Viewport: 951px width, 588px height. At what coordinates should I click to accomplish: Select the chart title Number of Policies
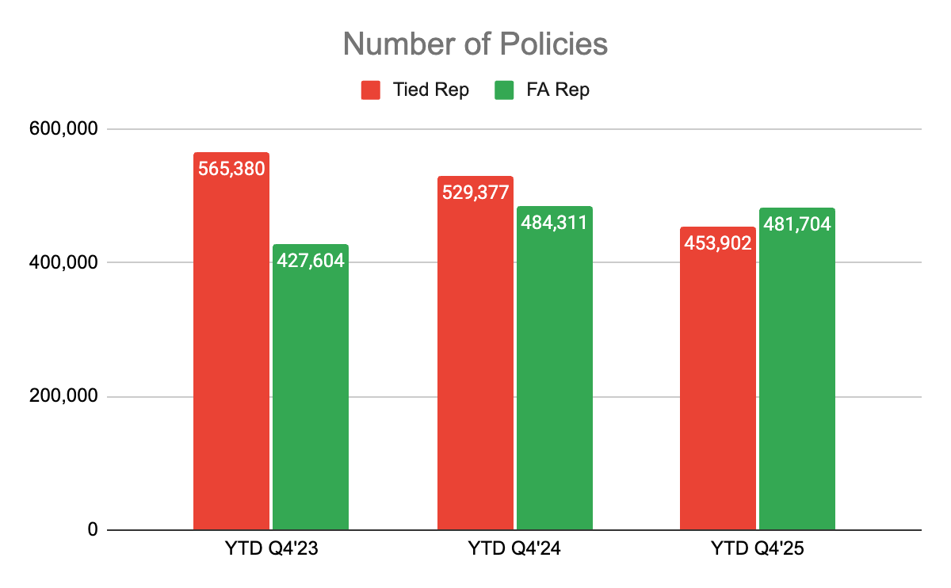point(475,44)
